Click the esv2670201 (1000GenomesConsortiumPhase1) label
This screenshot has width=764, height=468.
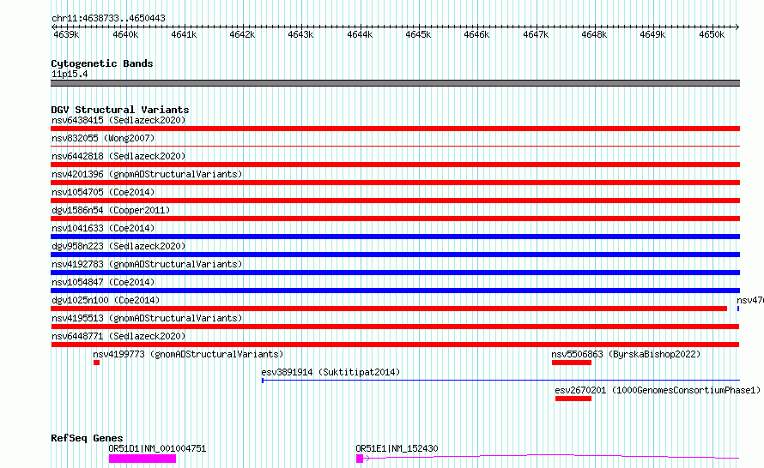click(658, 390)
